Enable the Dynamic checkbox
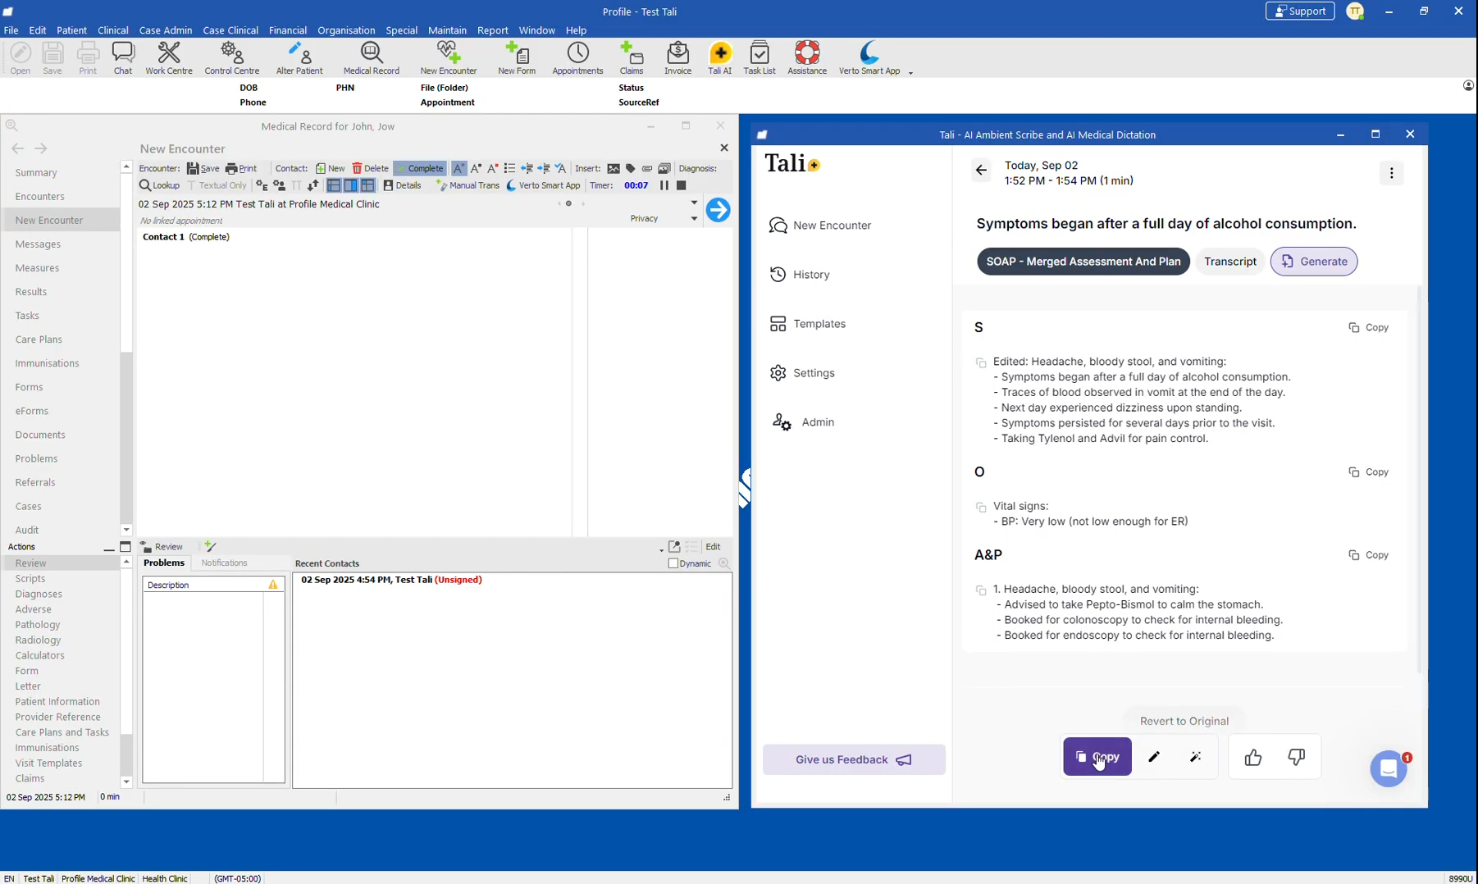 673,563
